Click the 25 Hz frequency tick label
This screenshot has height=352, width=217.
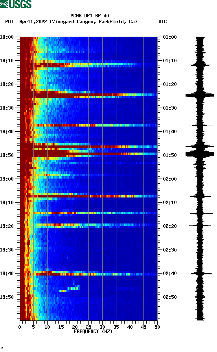(x=89, y=327)
